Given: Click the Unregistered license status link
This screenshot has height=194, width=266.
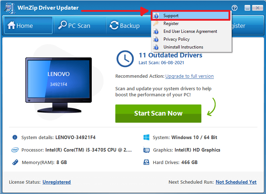Looking at the screenshot, I should click(57, 182).
